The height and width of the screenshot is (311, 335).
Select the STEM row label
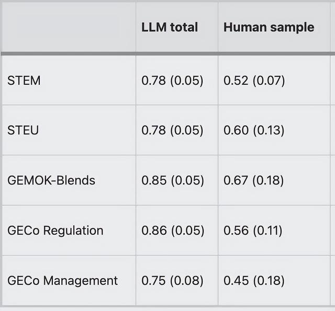24,80
